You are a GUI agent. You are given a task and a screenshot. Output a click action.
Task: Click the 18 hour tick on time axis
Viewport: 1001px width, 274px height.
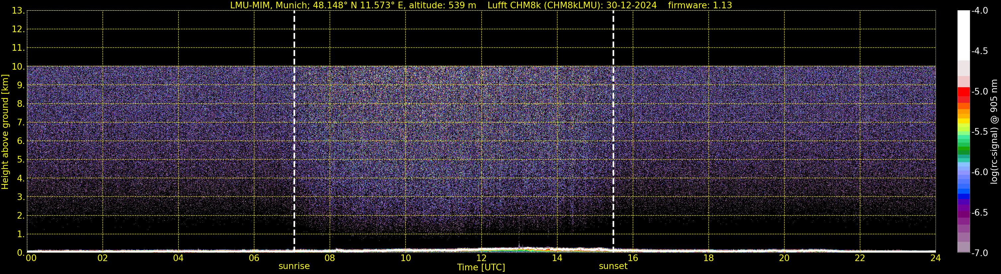point(709,258)
